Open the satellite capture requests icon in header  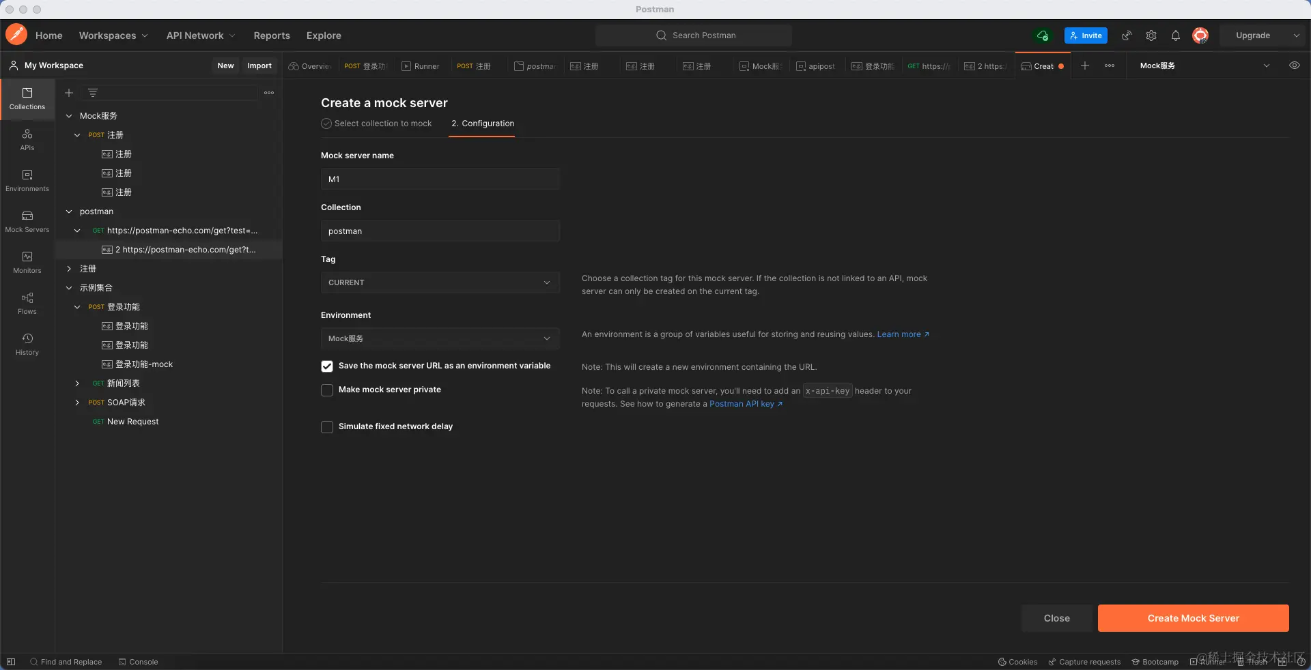pyautogui.click(x=1127, y=35)
